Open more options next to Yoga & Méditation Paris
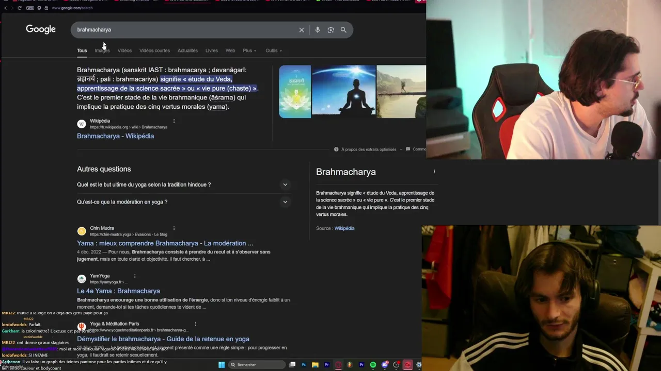 click(196, 324)
